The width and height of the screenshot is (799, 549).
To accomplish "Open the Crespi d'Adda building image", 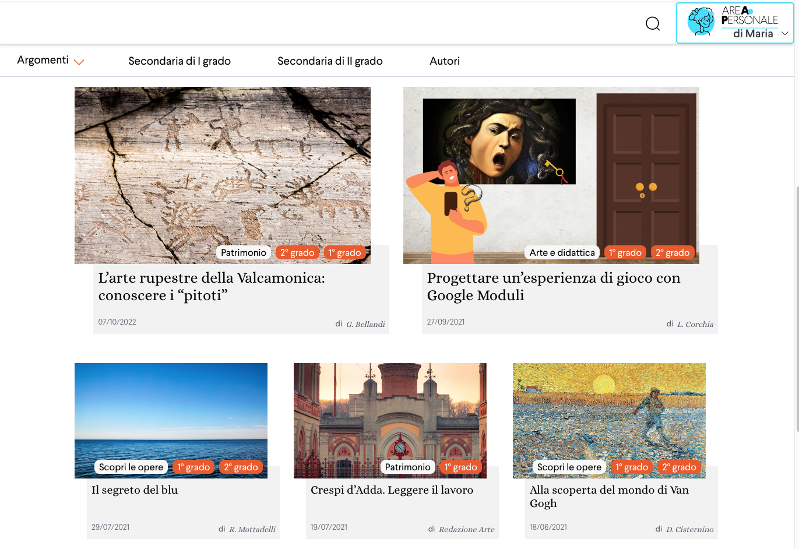I will click(390, 420).
